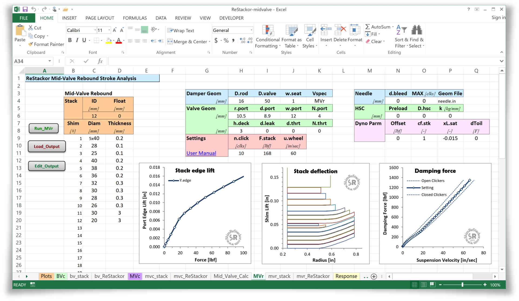Apply dollar accounting number format
The width and height of the screenshot is (519, 301).
coord(216,40)
